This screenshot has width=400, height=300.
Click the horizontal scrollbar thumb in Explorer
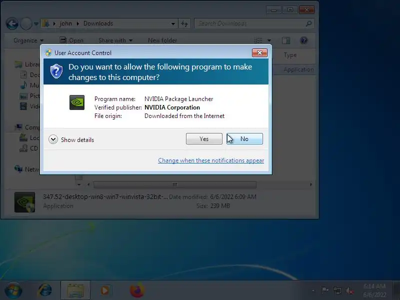pos(174,184)
